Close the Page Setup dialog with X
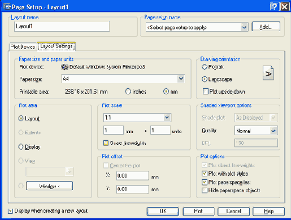 [x=284, y=7]
